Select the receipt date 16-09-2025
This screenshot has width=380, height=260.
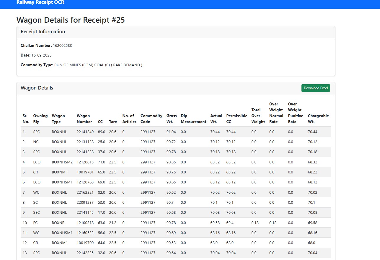pyautogui.click(x=41, y=55)
